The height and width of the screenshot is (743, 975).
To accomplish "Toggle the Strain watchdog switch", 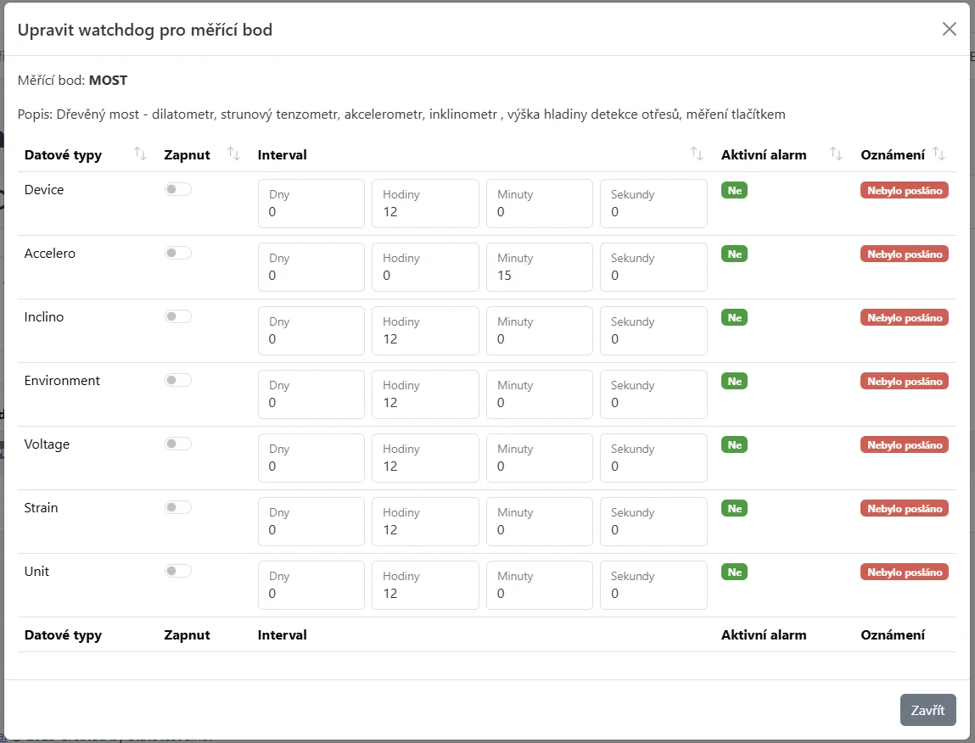I will click(x=178, y=508).
